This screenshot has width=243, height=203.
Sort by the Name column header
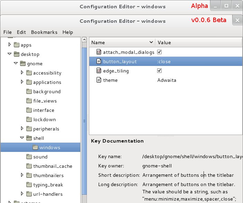pyautogui.click(x=121, y=42)
